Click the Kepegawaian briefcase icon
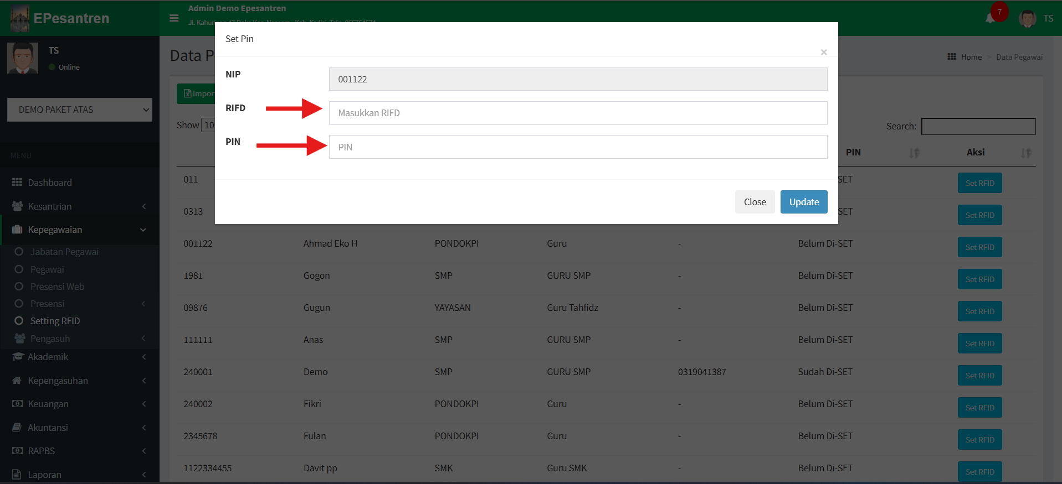This screenshot has width=1062, height=484. [17, 230]
